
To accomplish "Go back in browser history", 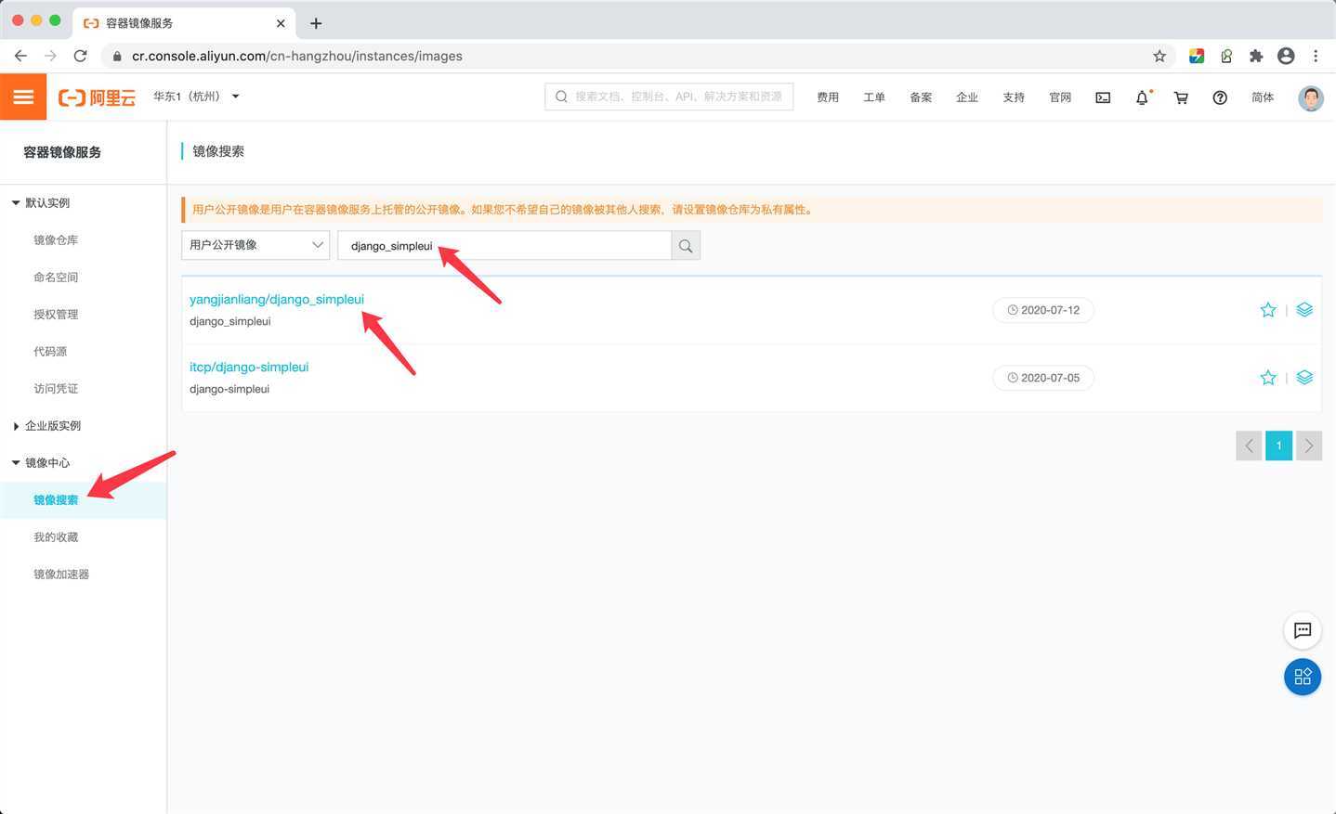I will pos(20,56).
